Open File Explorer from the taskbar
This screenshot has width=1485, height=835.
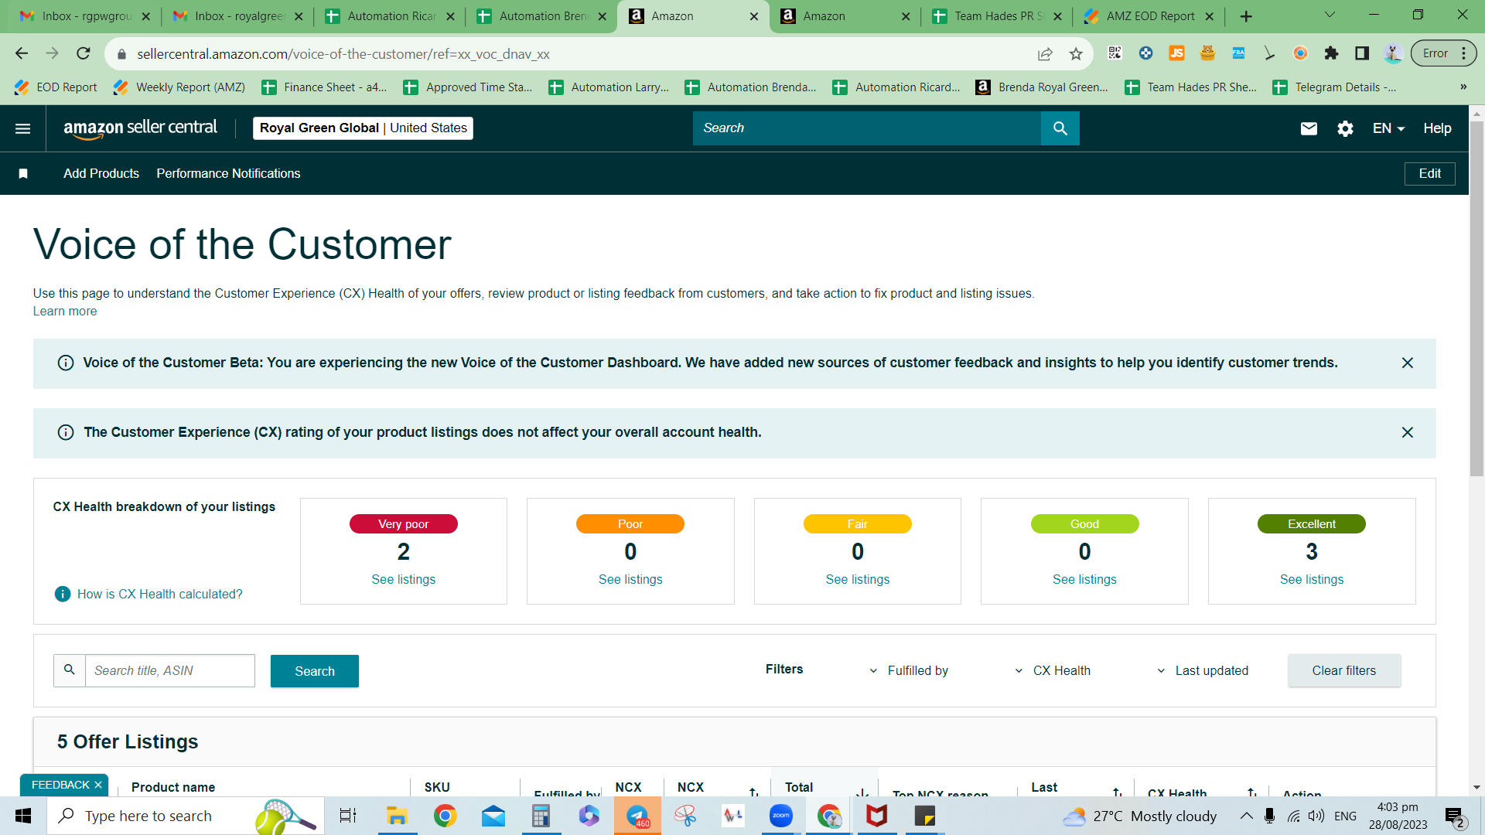pos(397,816)
